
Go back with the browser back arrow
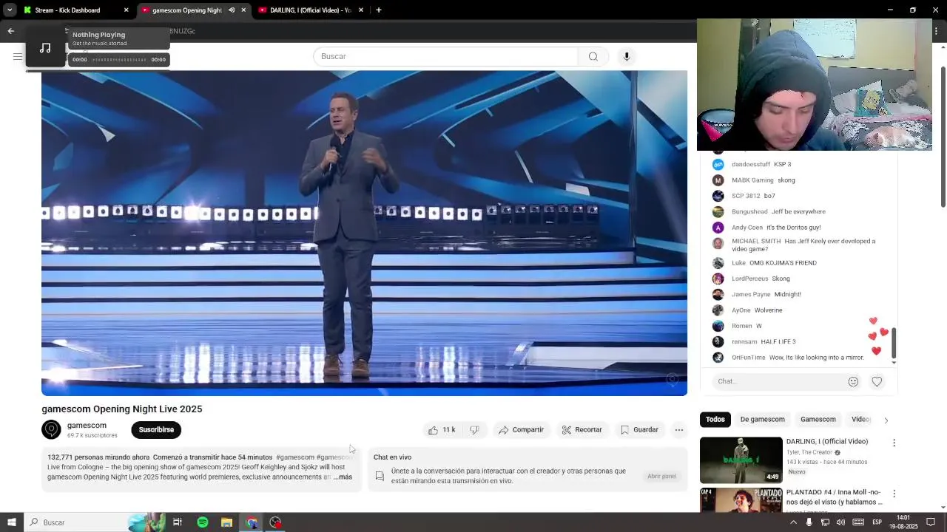10,31
